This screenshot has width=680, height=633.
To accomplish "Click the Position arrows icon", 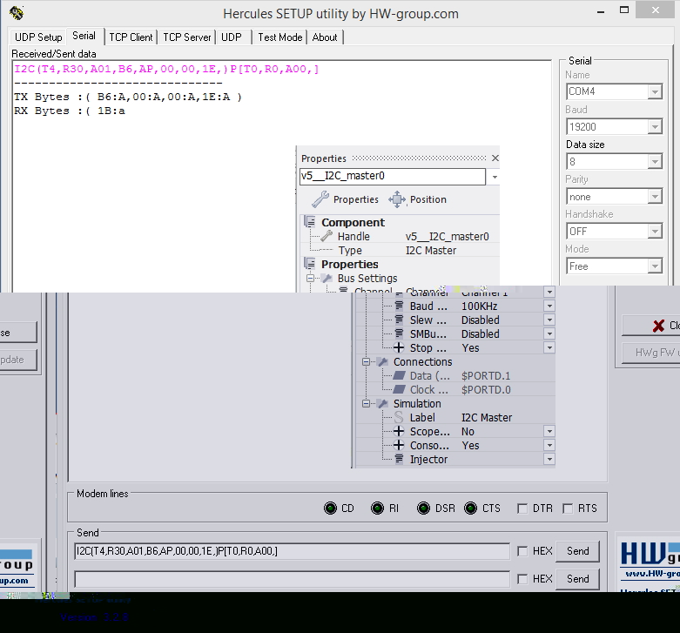I will (x=397, y=199).
